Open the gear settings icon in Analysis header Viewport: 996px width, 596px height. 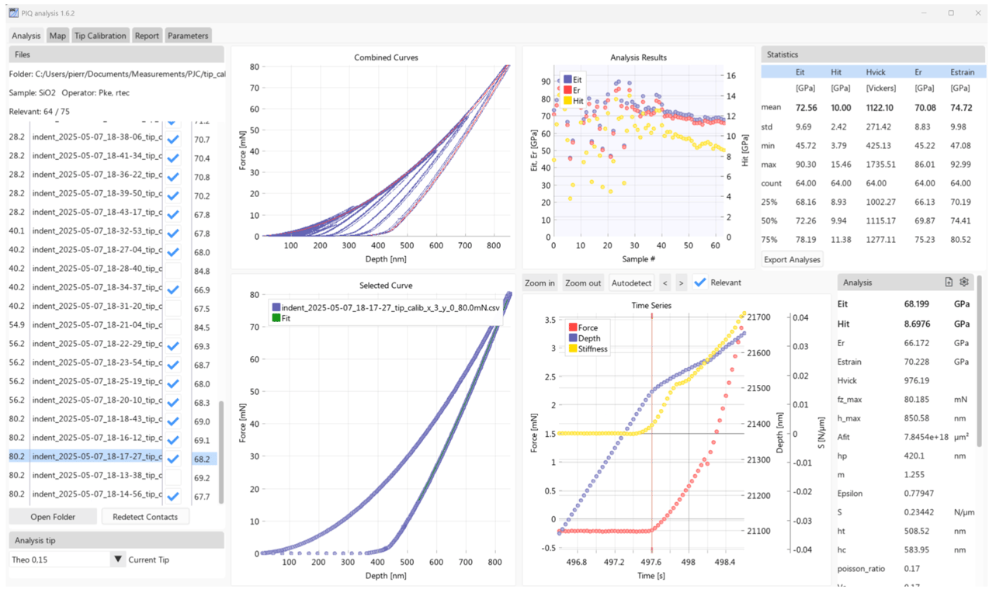[x=964, y=282]
